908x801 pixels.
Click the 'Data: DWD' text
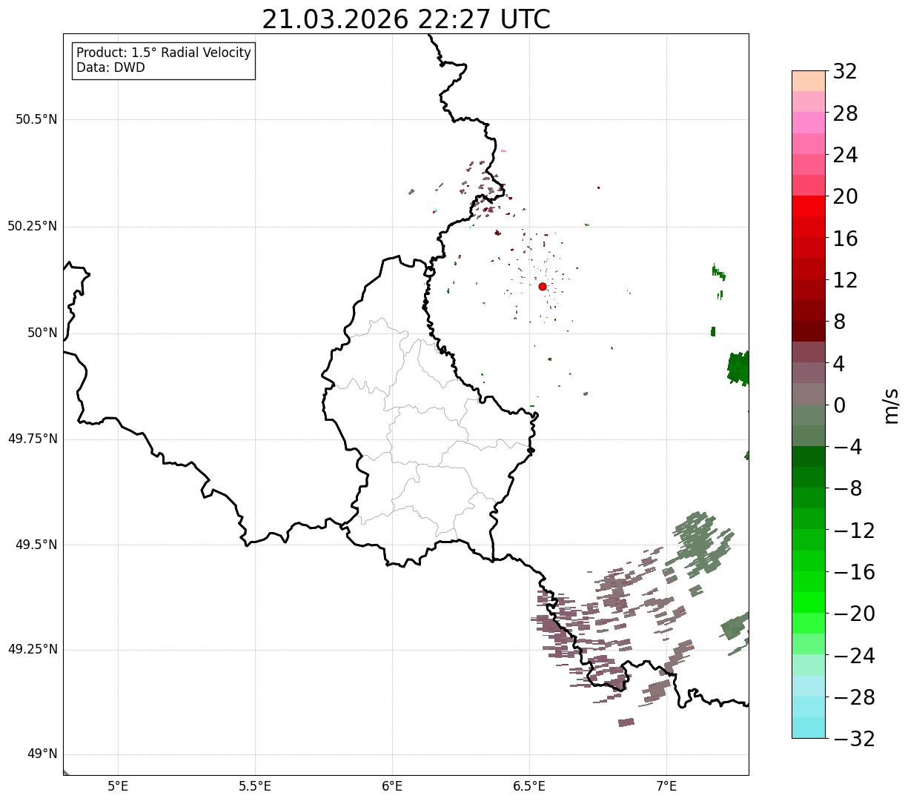110,67
